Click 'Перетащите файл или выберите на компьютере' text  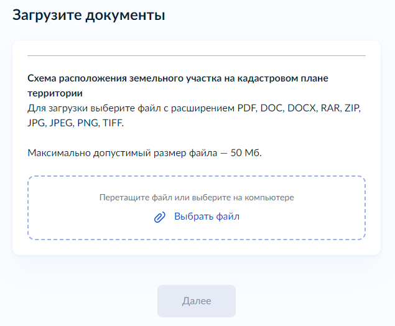tap(197, 197)
